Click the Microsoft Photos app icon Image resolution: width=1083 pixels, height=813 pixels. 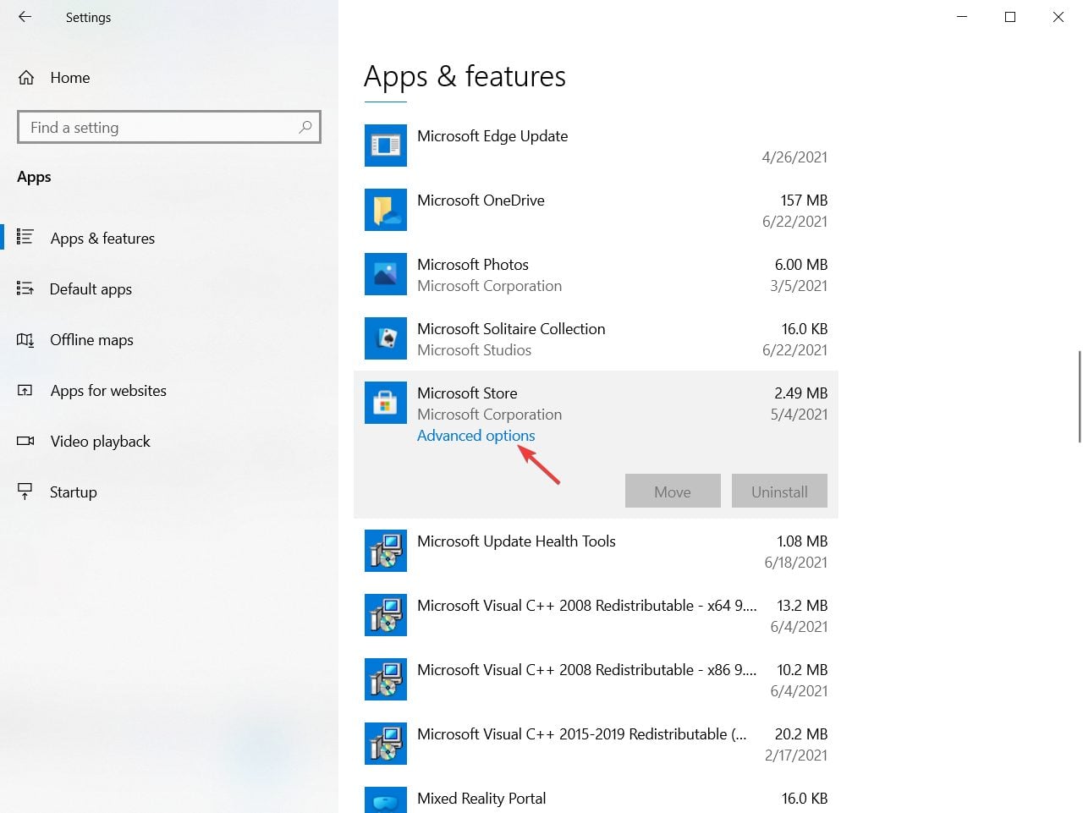tap(385, 274)
